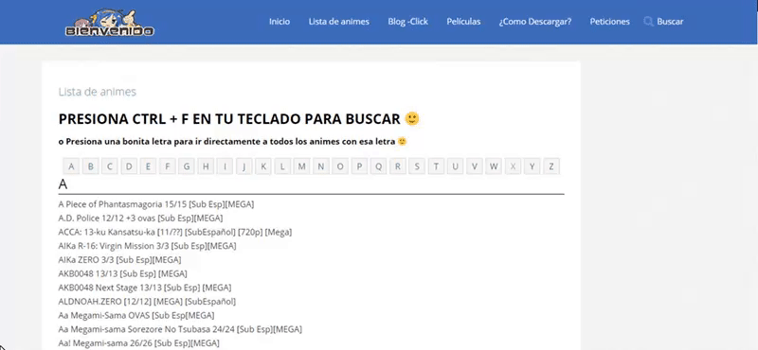This screenshot has width=758, height=350.
Task: Open Aa Megami-Sama OVAS entry
Action: tap(136, 316)
